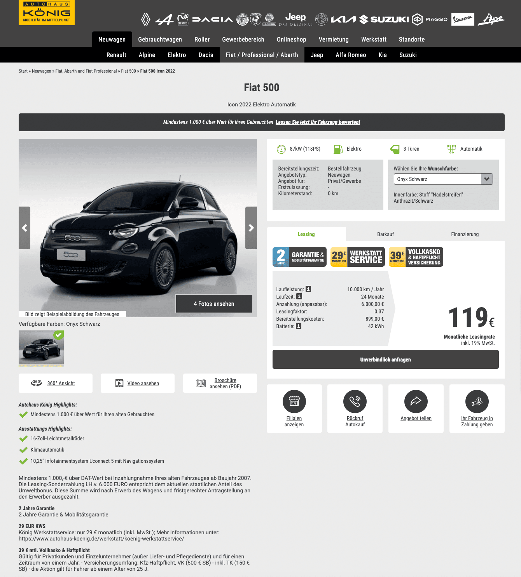This screenshot has height=577, width=521.
Task: Select Fiat / Professional / Abarth submenu
Action: (262, 55)
